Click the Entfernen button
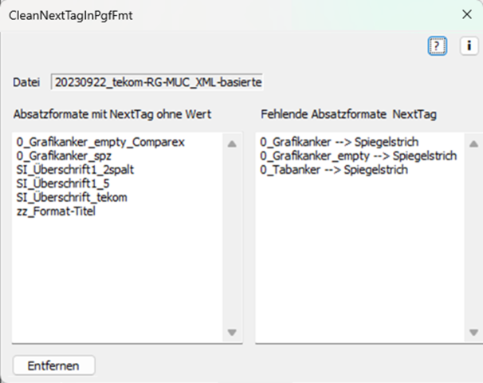Viewport: 483px width, 383px height. [x=54, y=365]
